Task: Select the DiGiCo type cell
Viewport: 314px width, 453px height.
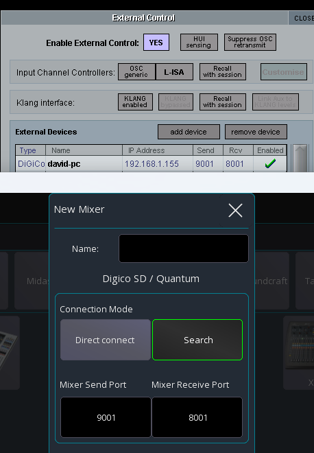Action: (31, 164)
